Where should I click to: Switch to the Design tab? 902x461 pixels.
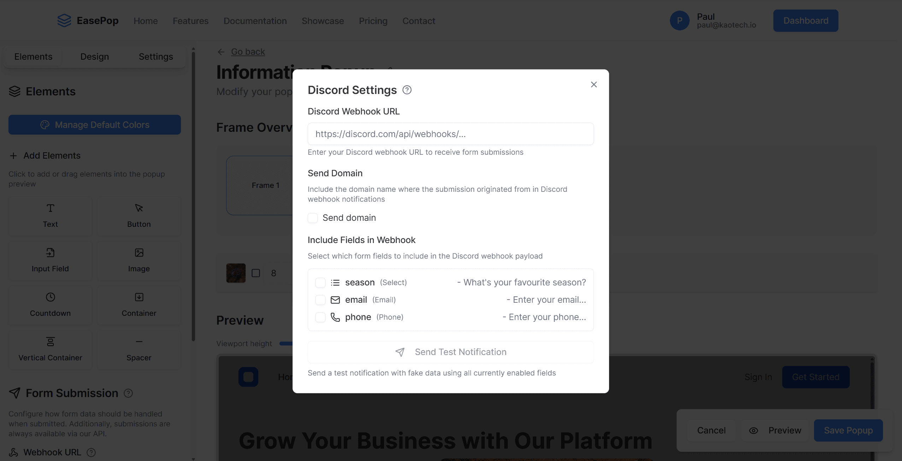94,56
